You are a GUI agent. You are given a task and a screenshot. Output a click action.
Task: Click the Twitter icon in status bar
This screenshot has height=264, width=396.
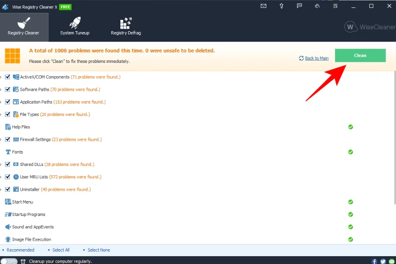[383, 261]
